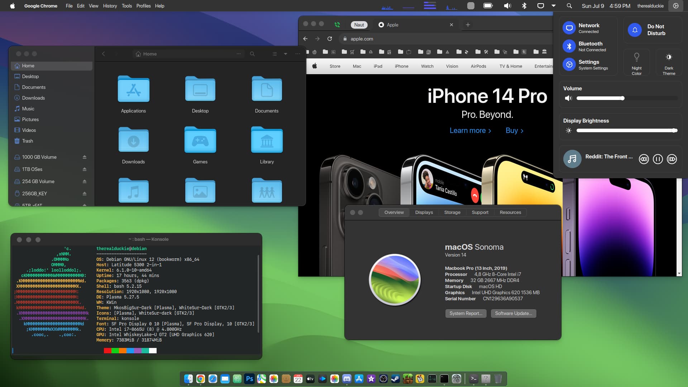
Task: Toggle Network connection in control panel
Action: [569, 28]
